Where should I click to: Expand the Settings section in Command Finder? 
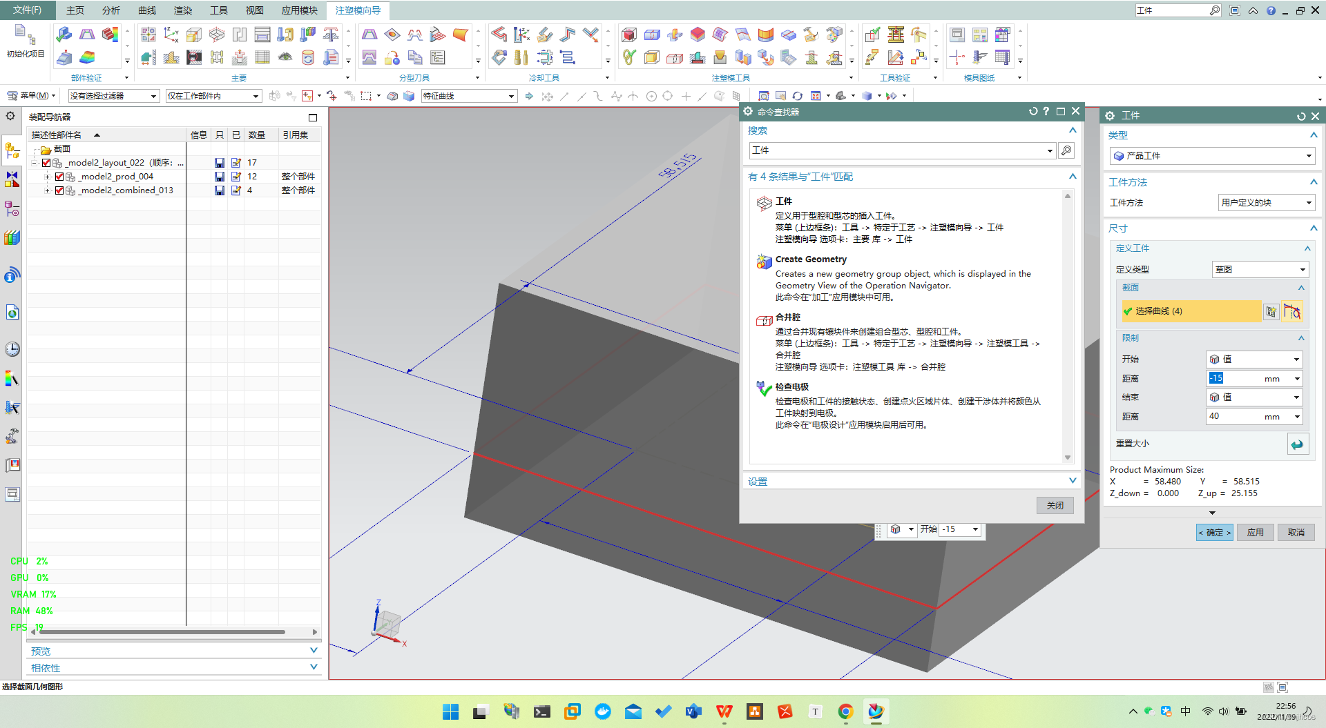point(912,482)
